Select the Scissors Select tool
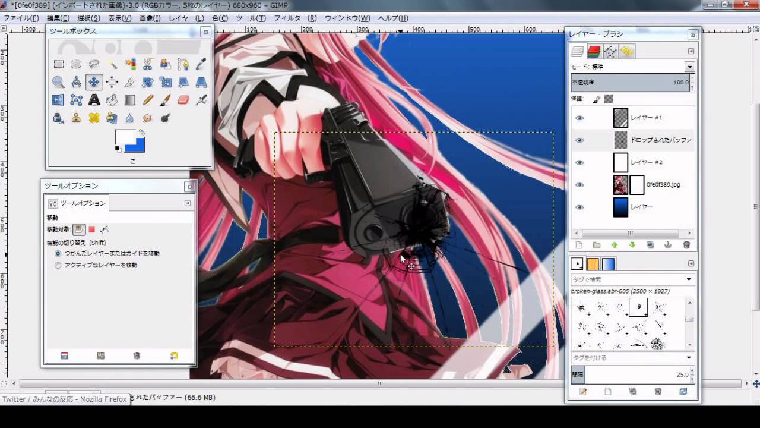Image resolution: width=760 pixels, height=428 pixels. tap(147, 64)
